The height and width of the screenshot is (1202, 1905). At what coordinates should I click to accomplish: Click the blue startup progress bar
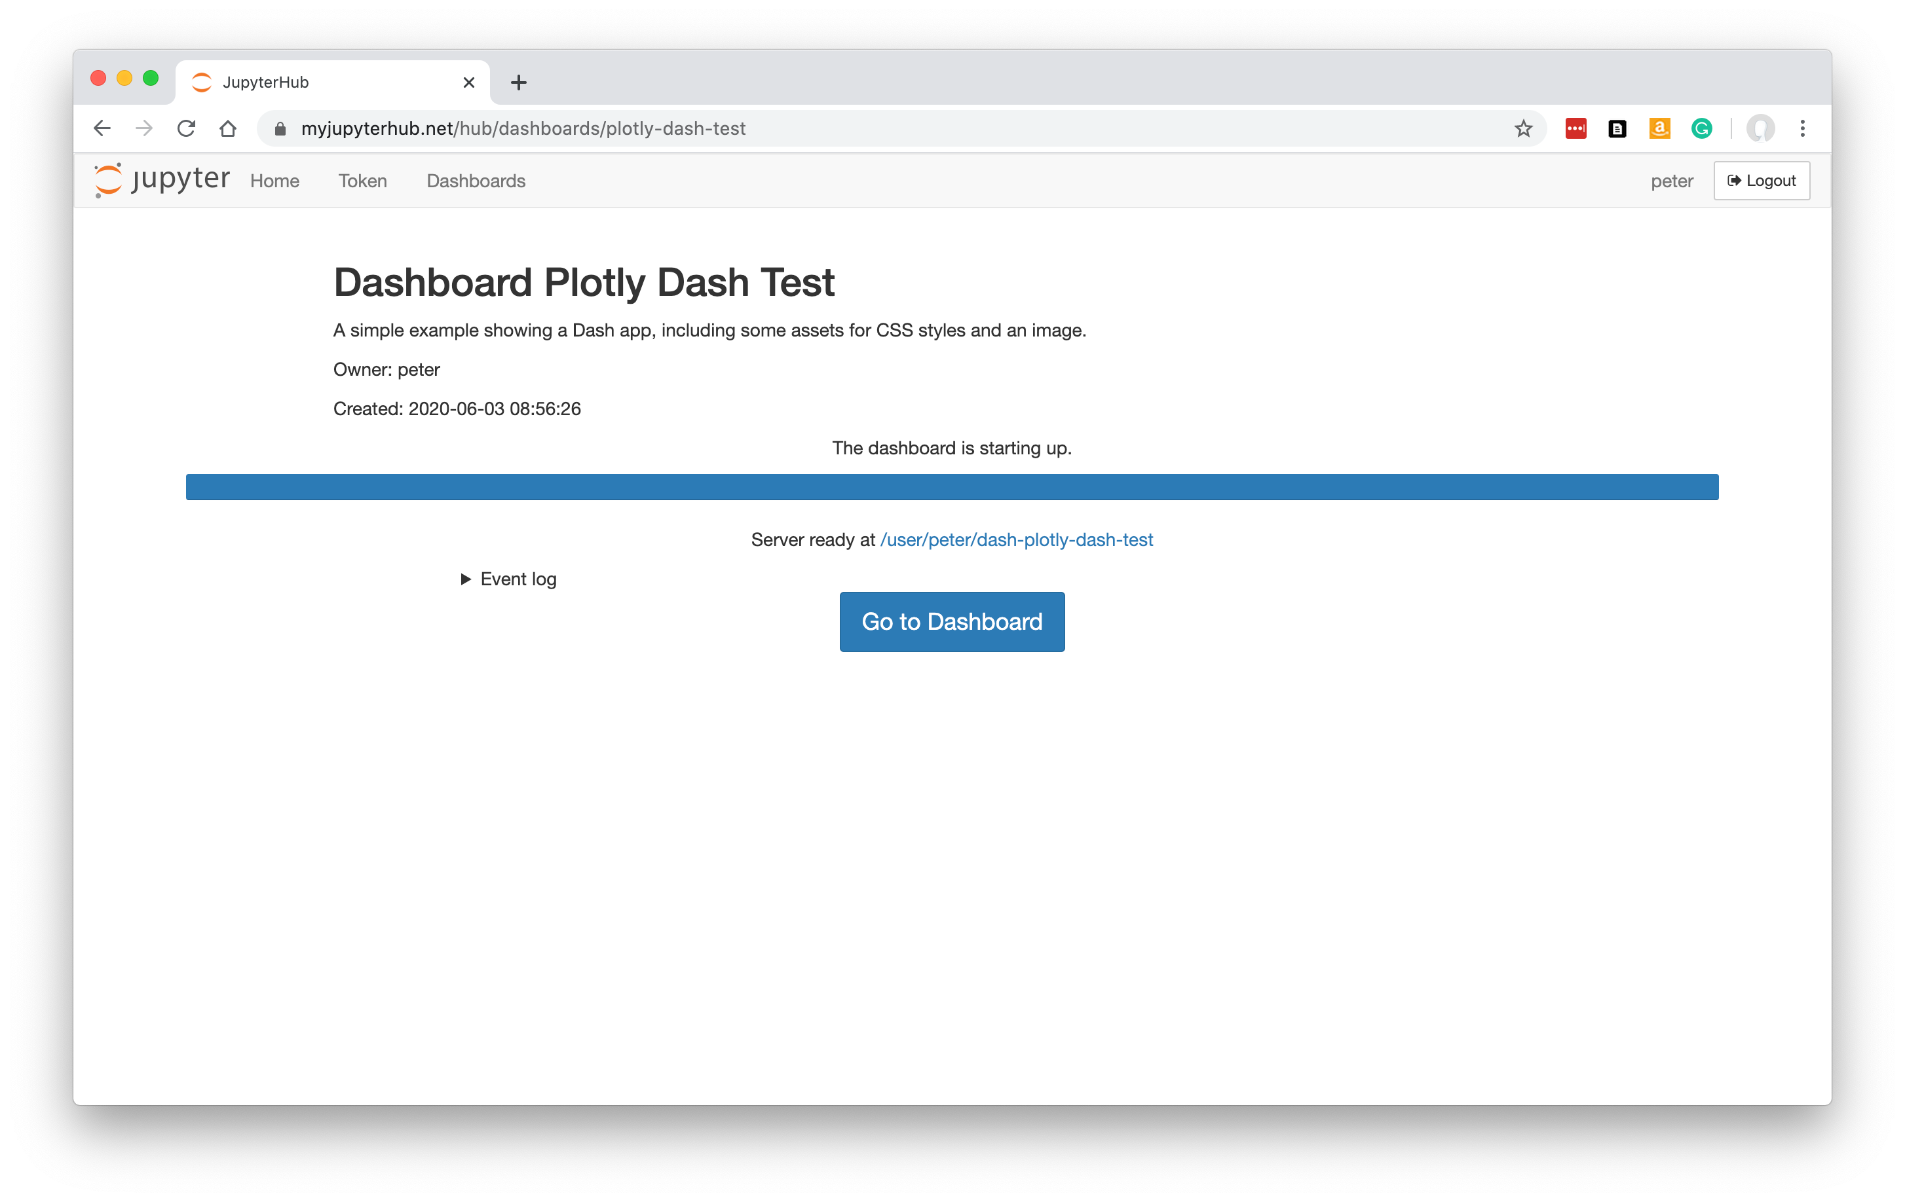[952, 487]
